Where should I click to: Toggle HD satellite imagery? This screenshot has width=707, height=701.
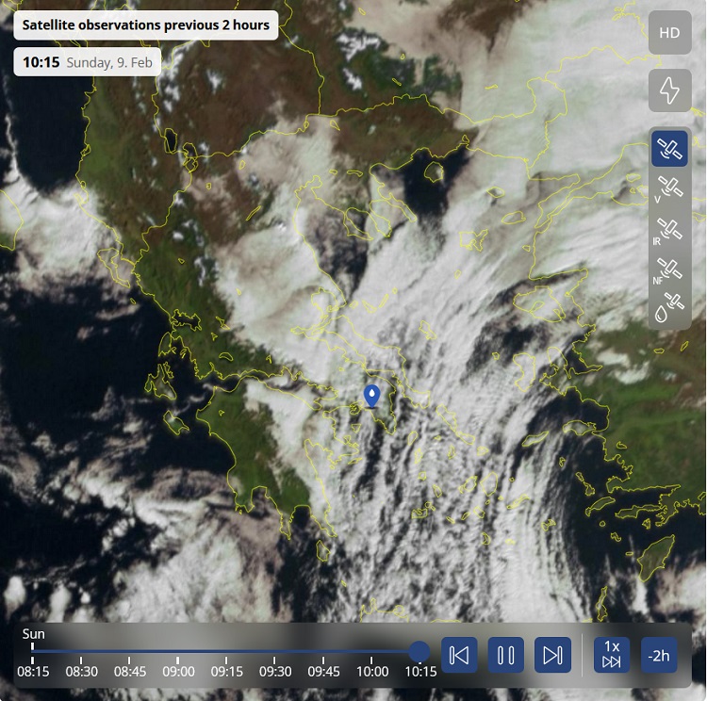pos(669,33)
